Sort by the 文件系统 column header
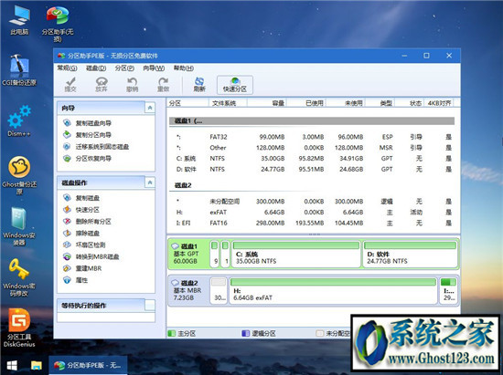This screenshot has height=375, width=503. 228,103
